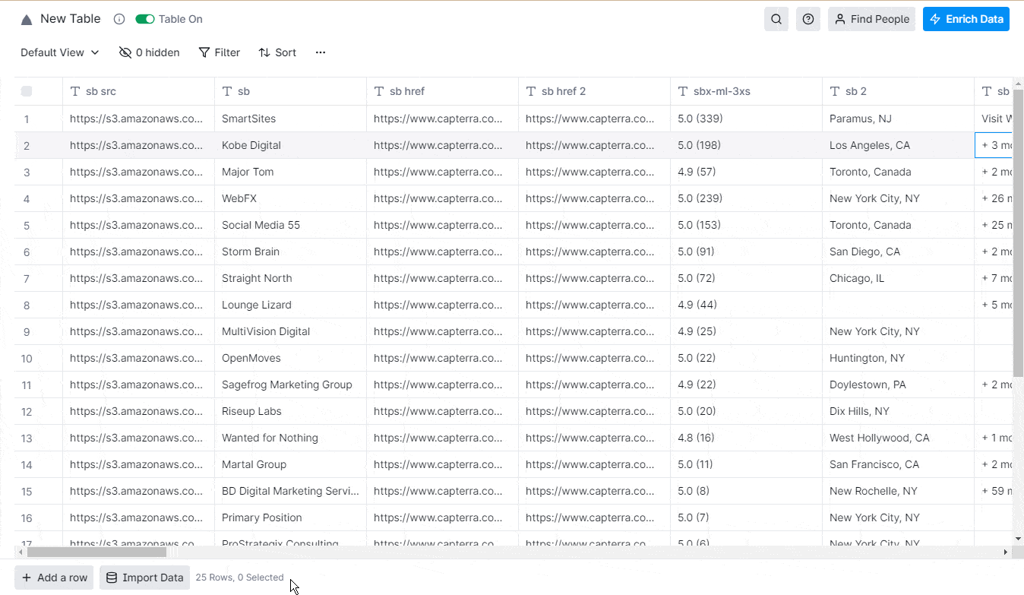This screenshot has width=1024, height=595.
Task: Toggle the Table On switch
Action: coord(145,19)
